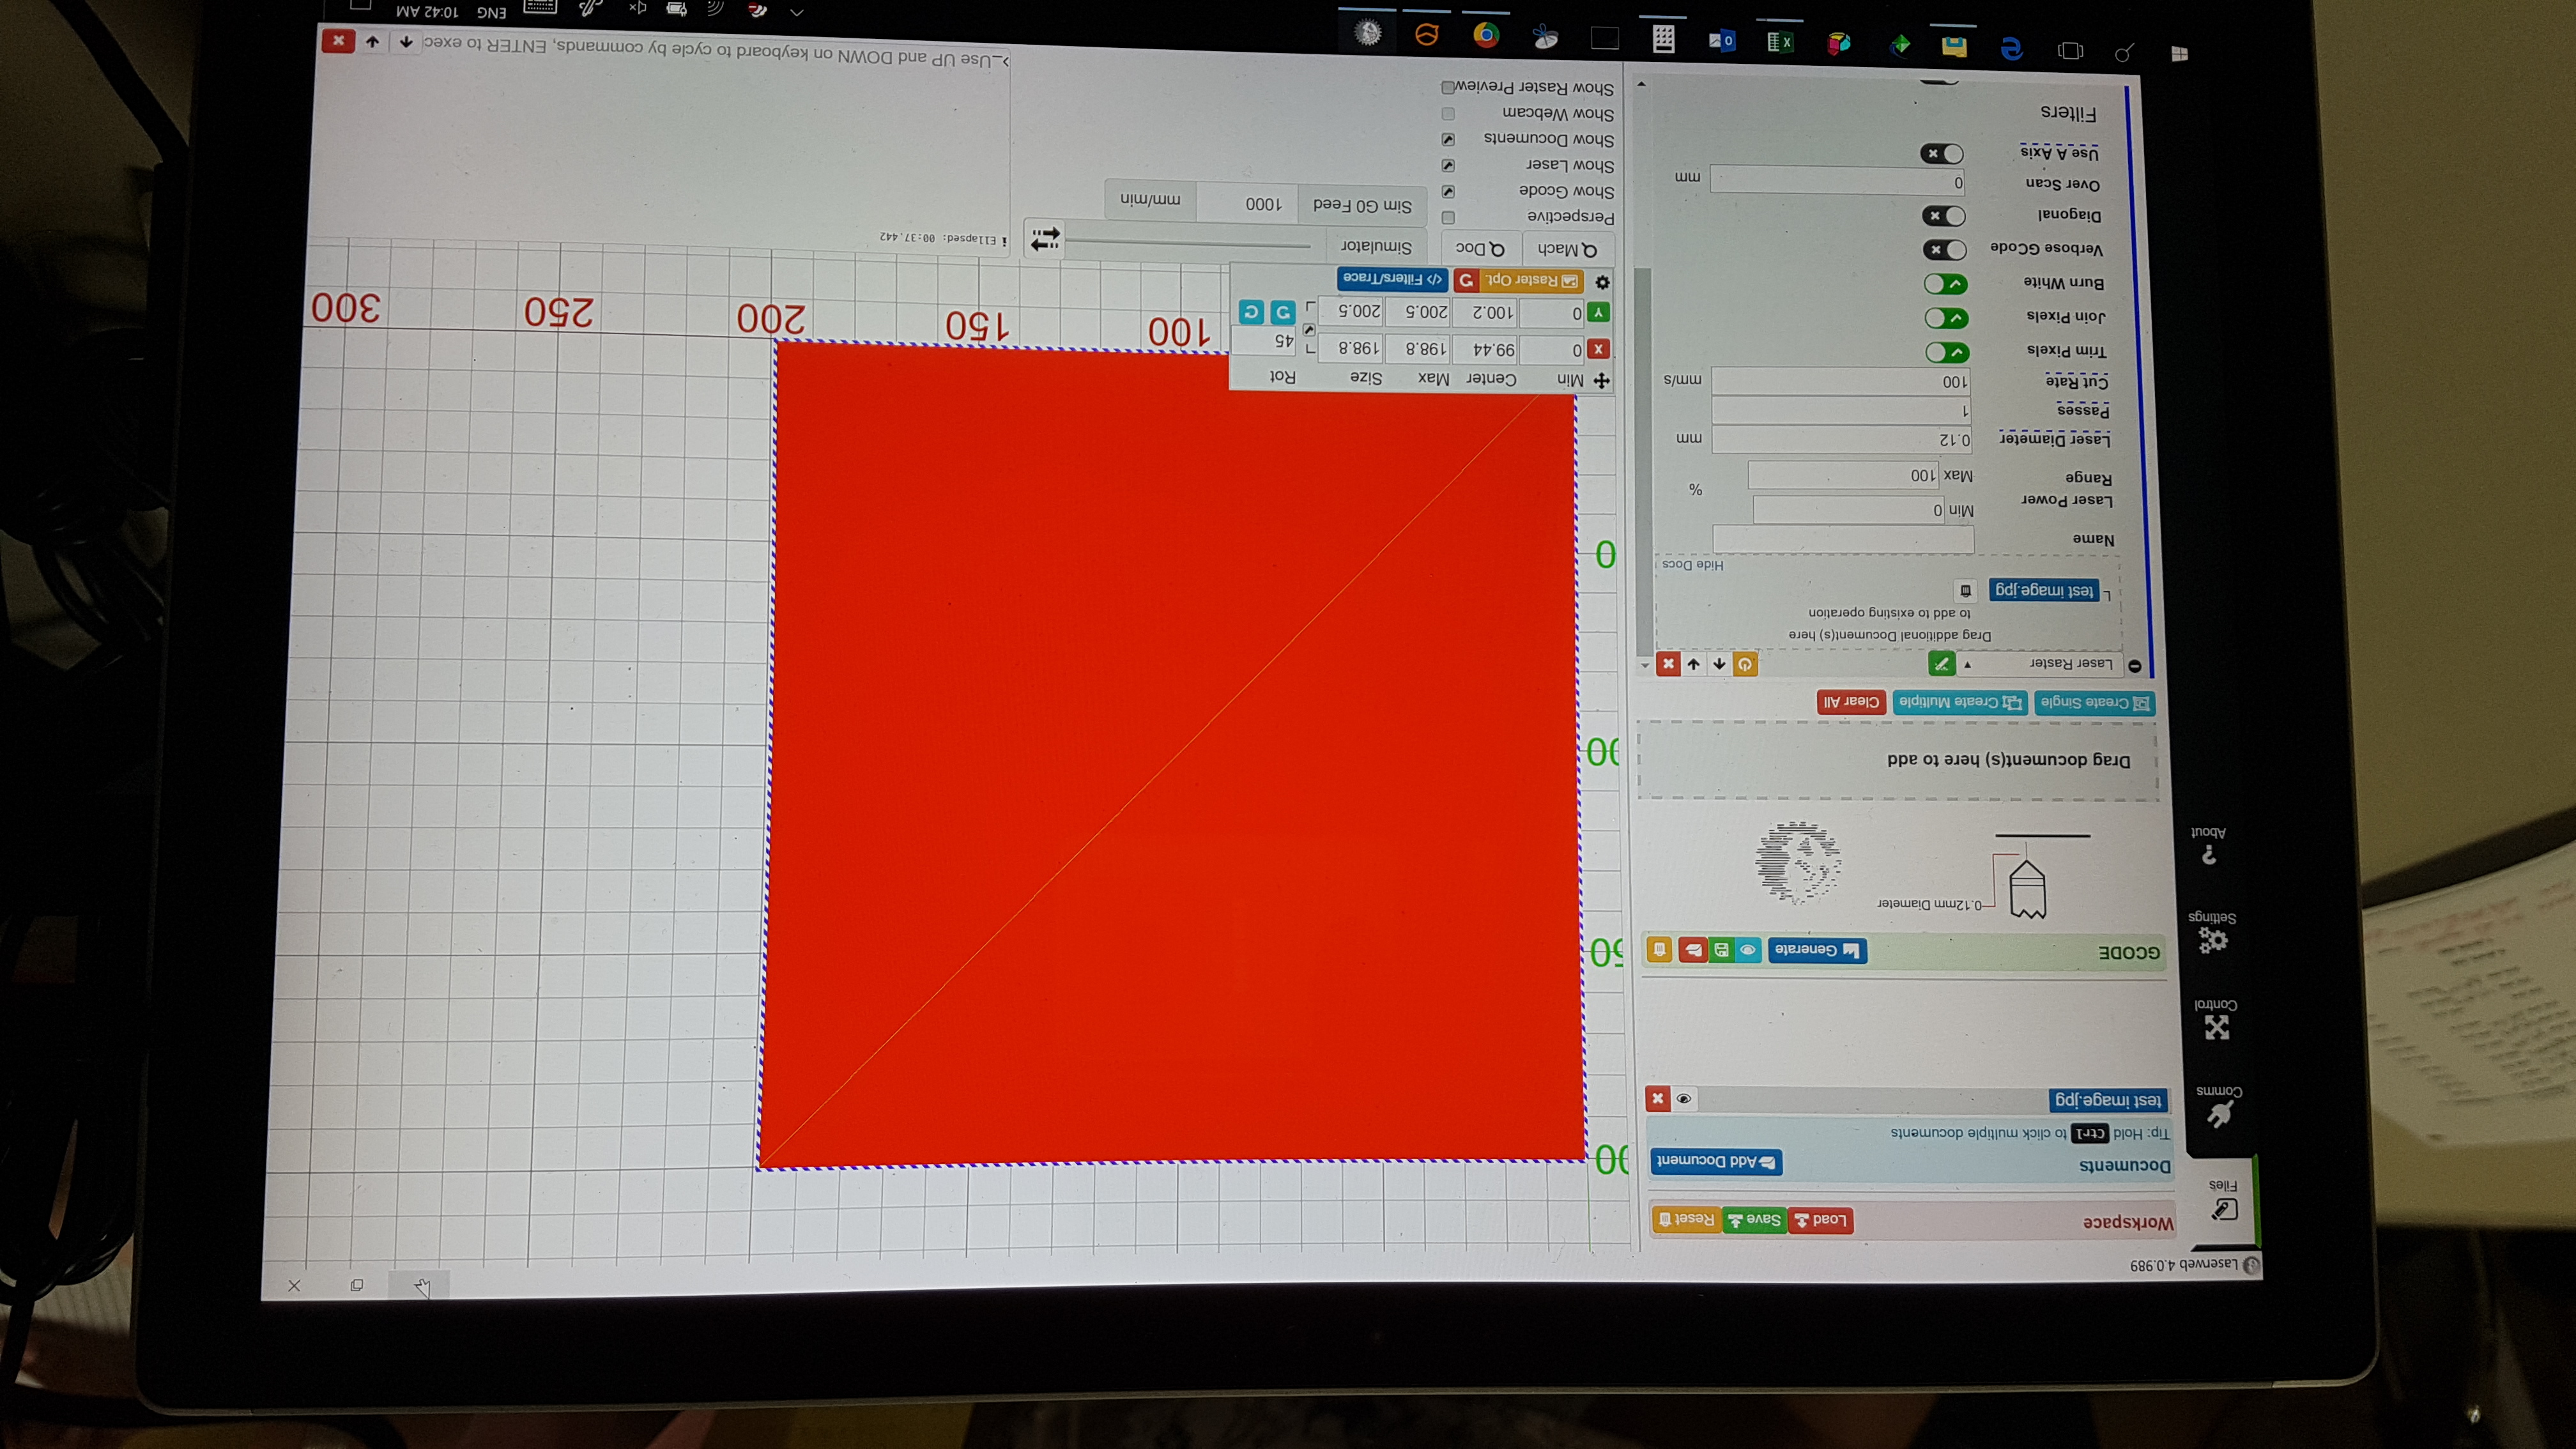The height and width of the screenshot is (1449, 2576).
Task: Toggle the Burn White switch
Action: [x=1945, y=284]
